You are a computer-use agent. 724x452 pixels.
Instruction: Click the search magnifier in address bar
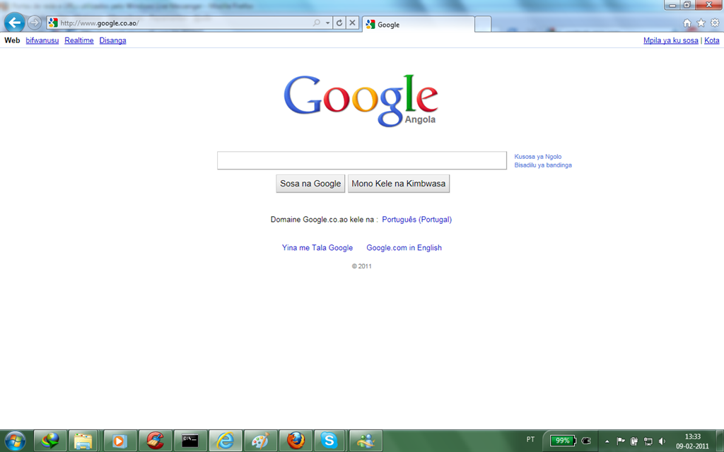[317, 23]
